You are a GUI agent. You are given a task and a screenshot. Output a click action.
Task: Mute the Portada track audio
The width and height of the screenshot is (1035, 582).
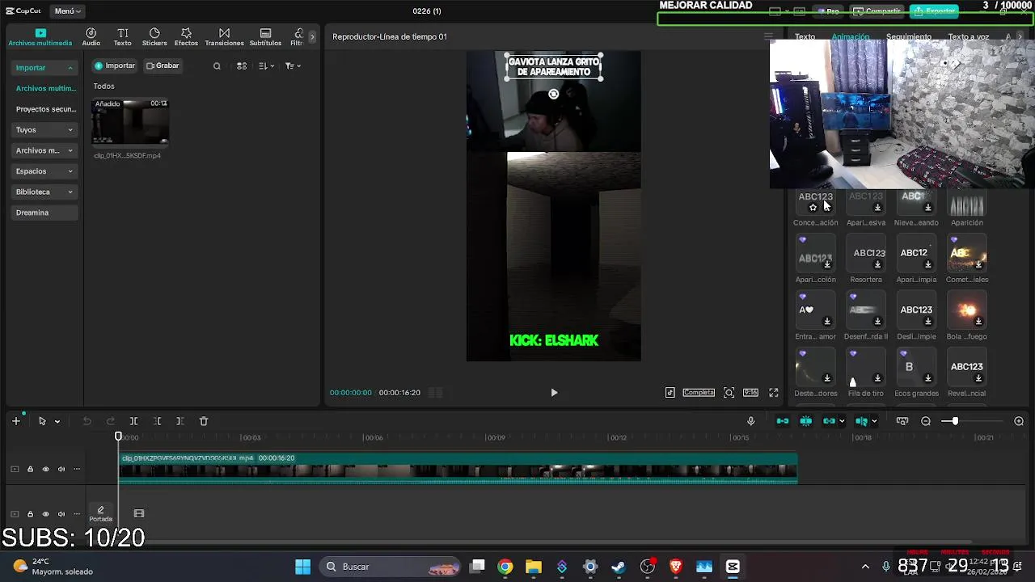pyautogui.click(x=61, y=514)
